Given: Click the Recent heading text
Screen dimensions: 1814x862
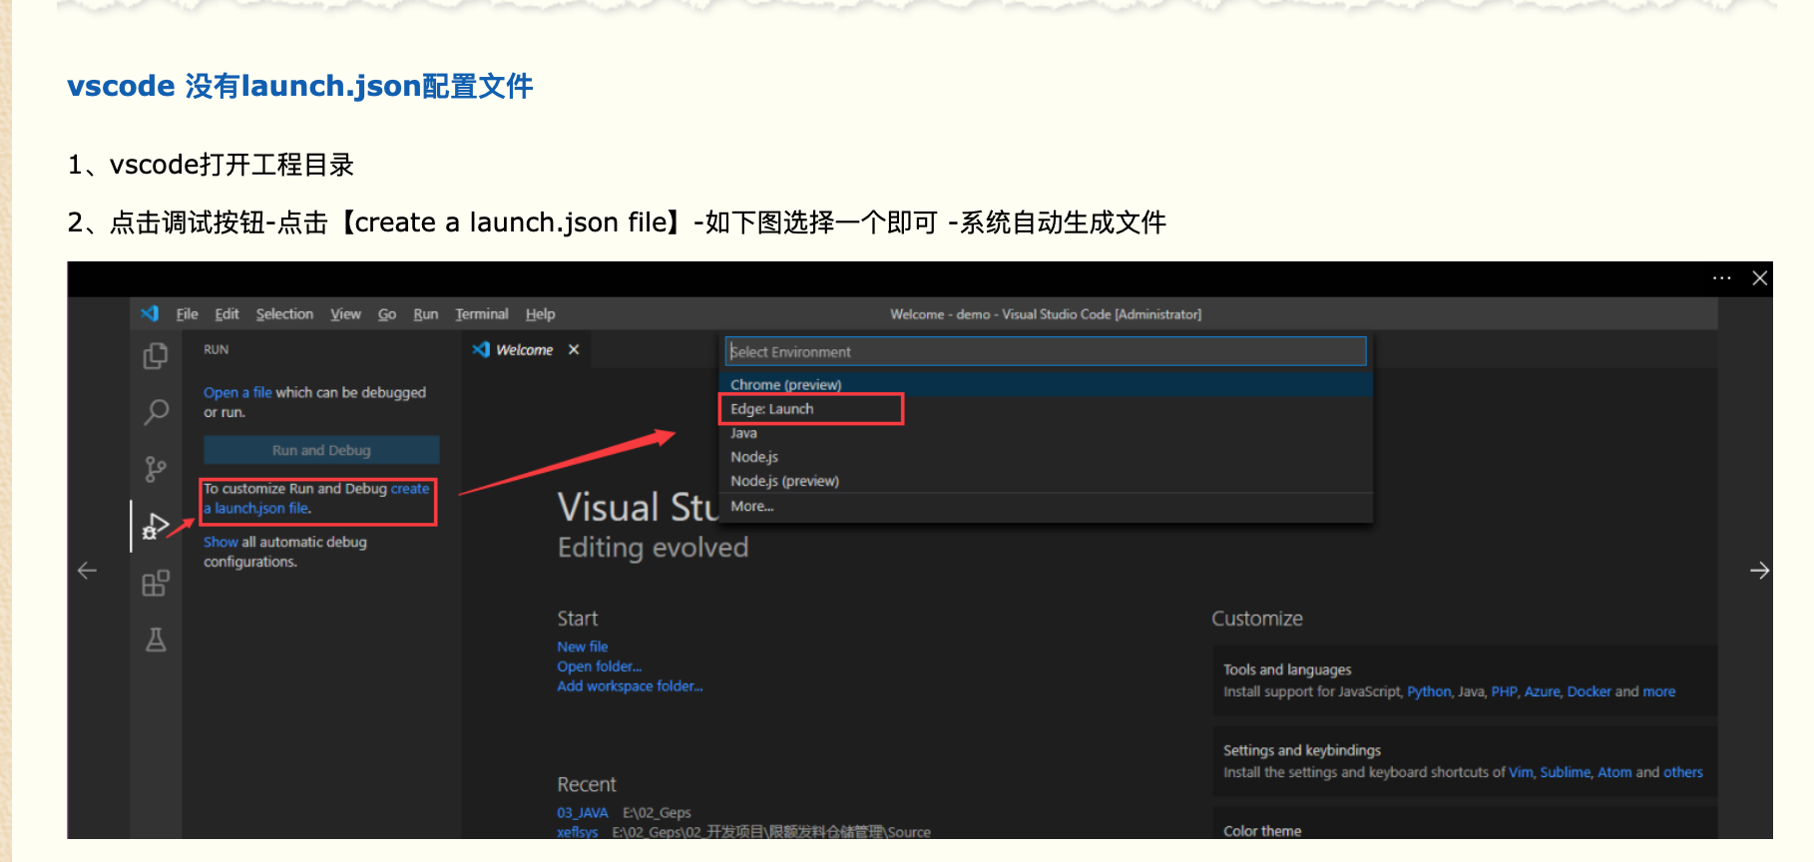Looking at the screenshot, I should [587, 784].
